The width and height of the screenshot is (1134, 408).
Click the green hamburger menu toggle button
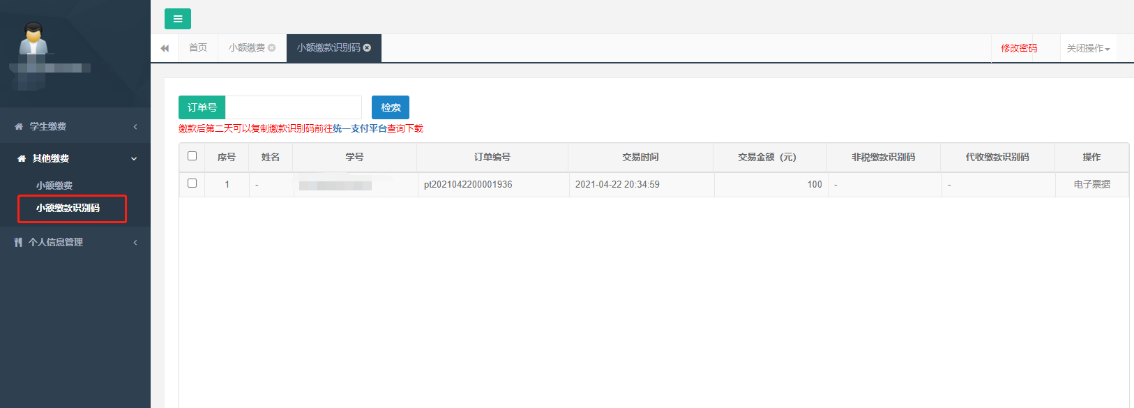click(177, 19)
